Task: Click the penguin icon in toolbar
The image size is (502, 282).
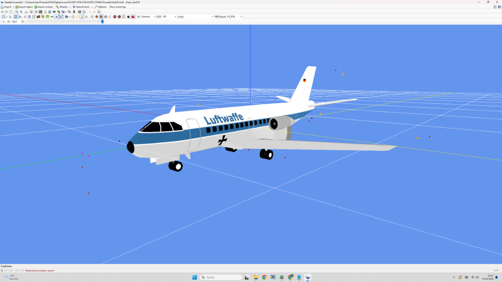Action: 74,12
